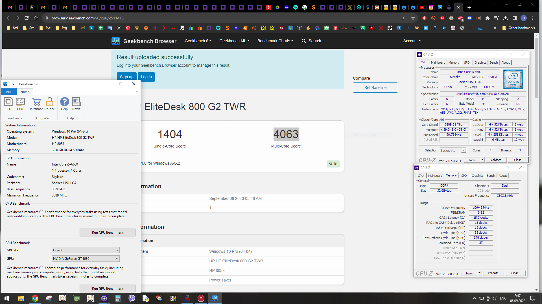Screen dimensions: 542x304
Task: Click the CPU benchmark icon in Geekbench ribbon
Action: point(8,104)
